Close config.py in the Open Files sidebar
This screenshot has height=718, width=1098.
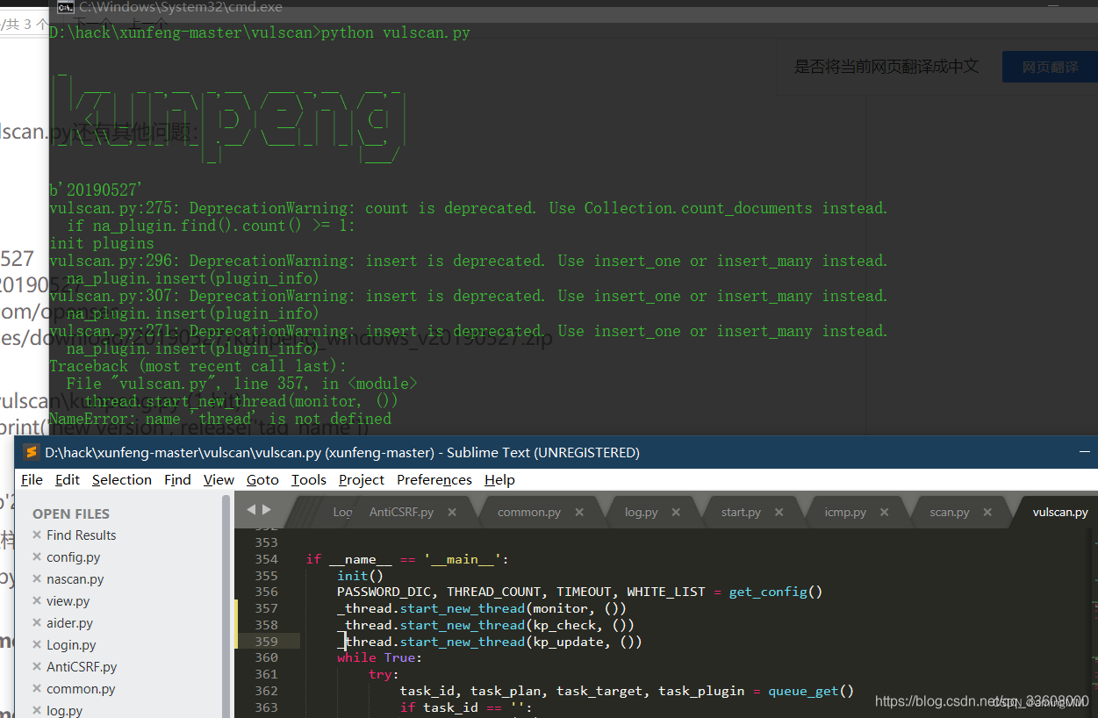coord(37,557)
